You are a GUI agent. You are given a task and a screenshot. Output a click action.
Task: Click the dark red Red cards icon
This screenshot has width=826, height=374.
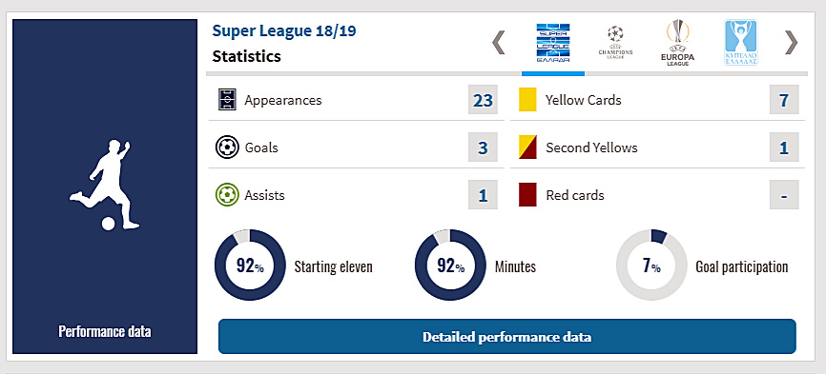pos(527,195)
